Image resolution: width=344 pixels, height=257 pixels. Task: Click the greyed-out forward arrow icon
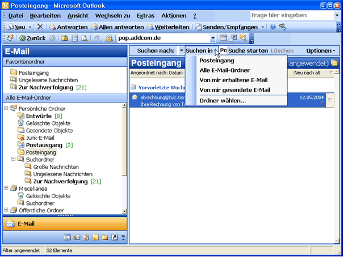tap(52, 38)
